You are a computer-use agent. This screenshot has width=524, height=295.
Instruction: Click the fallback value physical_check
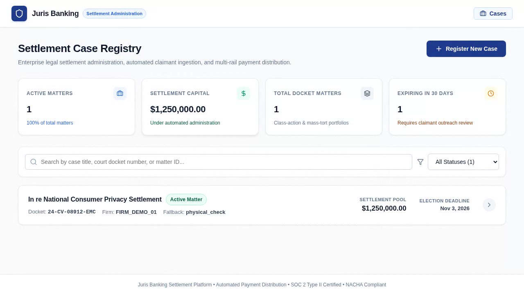206,212
